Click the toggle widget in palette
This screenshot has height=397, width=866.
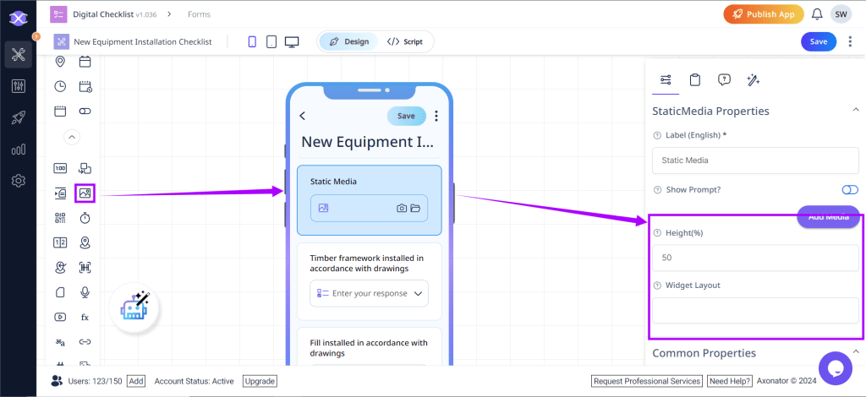pos(85,111)
